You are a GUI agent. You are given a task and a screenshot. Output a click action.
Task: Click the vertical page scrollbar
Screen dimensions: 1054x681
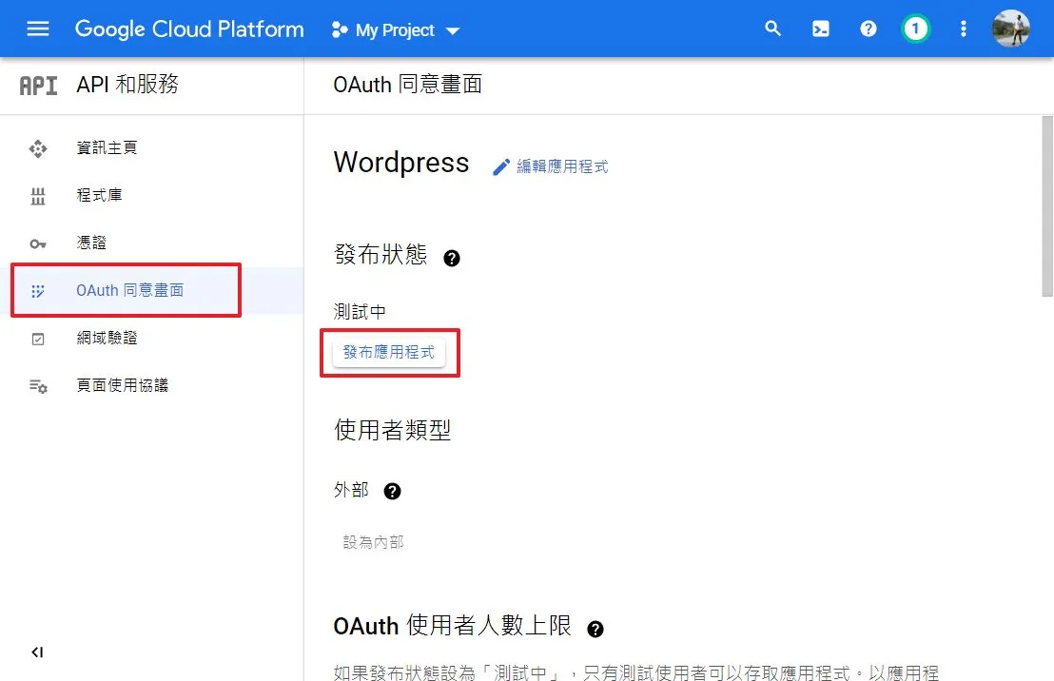[1047, 205]
